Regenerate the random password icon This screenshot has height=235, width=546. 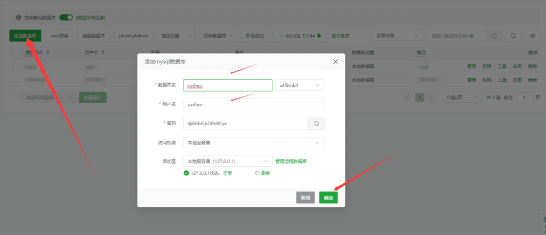pyautogui.click(x=317, y=123)
